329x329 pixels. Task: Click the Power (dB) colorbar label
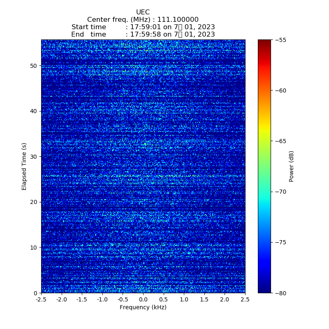(291, 166)
